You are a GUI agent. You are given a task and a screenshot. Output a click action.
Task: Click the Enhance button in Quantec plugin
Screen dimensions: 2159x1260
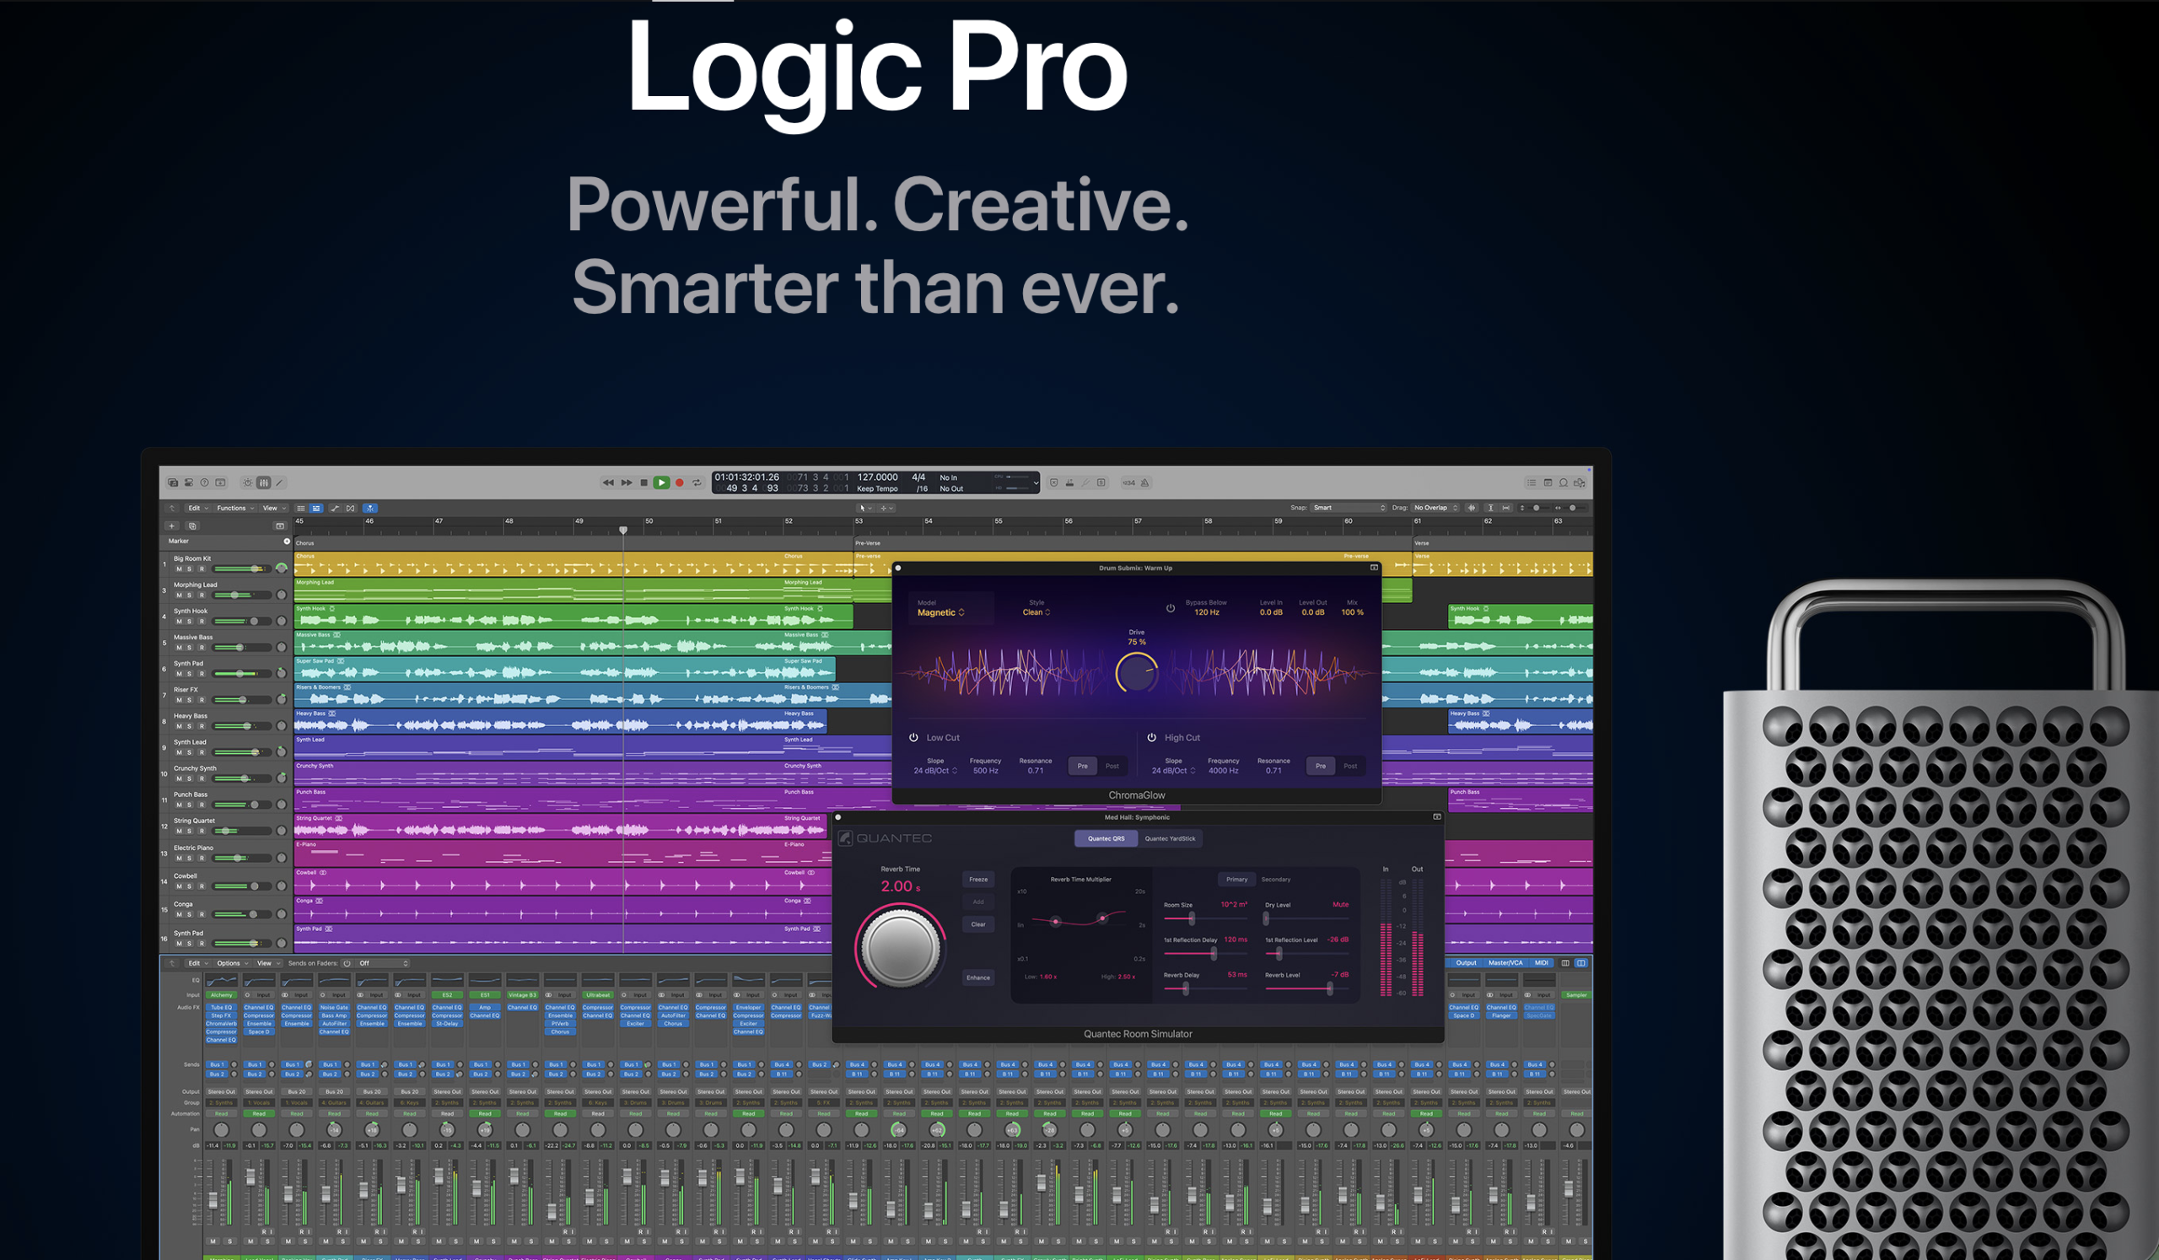(x=978, y=977)
